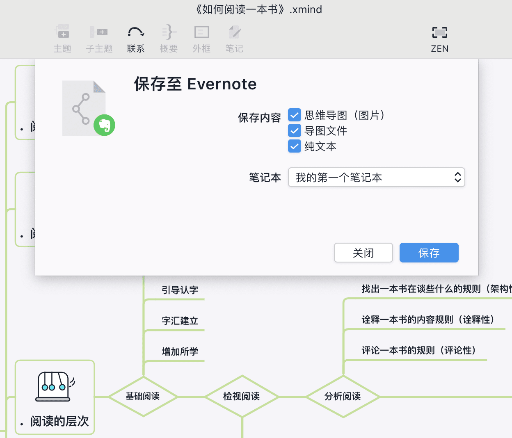Toggle the 导图文件 checkbox
512x438 pixels.
[x=295, y=131]
